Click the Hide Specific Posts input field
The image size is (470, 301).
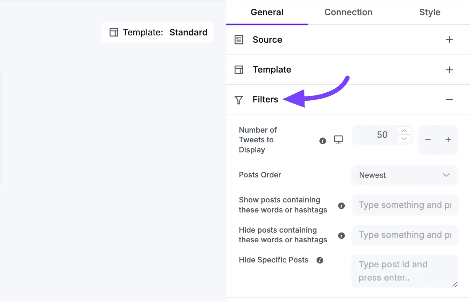(x=405, y=271)
